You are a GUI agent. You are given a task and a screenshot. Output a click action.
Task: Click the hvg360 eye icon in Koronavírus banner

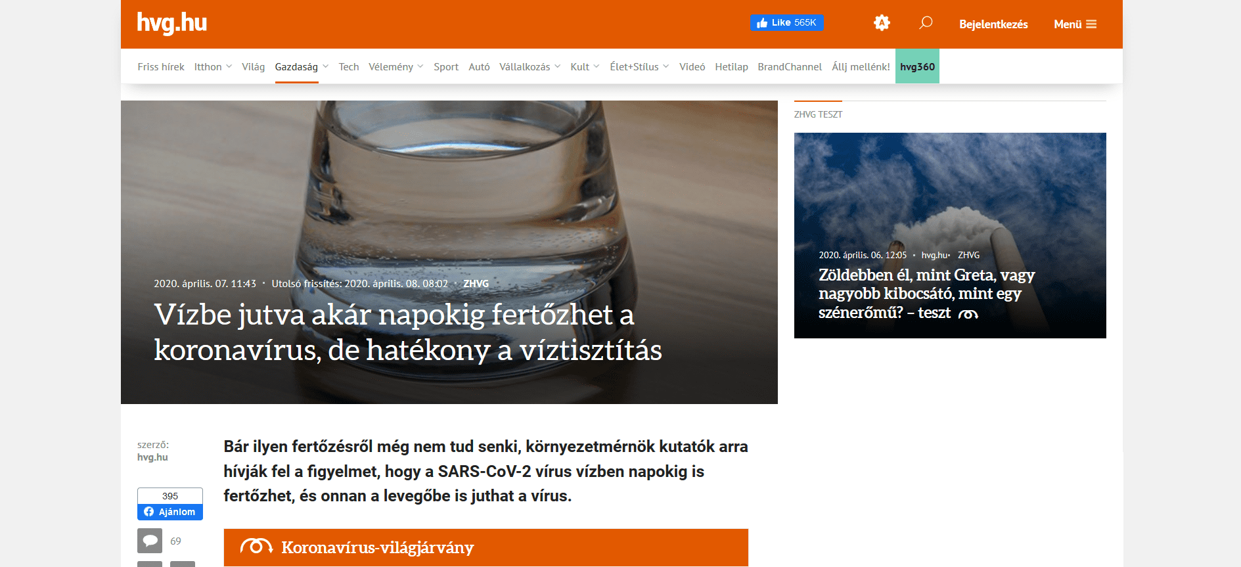tap(256, 547)
